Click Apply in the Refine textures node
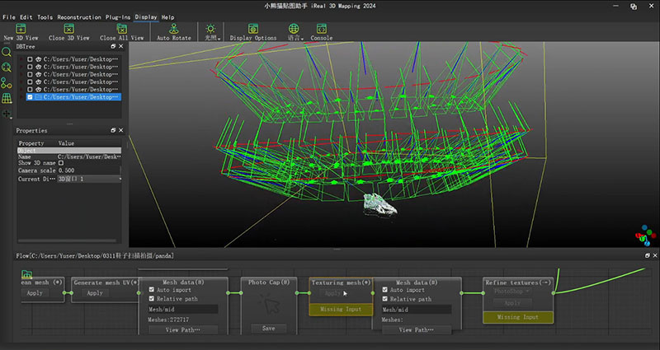The height and width of the screenshot is (350, 660). (512, 302)
